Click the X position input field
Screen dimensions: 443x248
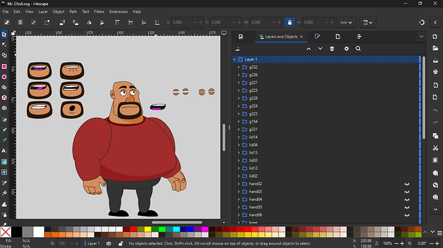(182, 22)
